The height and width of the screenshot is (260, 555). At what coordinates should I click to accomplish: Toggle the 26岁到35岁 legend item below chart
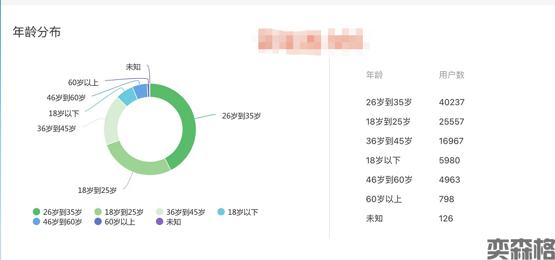57,212
